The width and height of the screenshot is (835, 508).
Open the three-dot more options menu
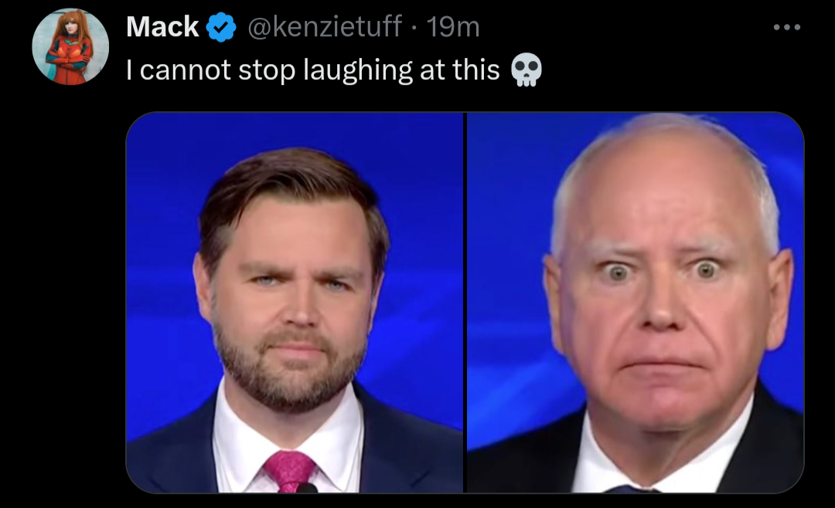[x=787, y=27]
